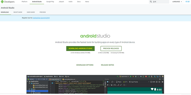Click the magnet autoconnect icon
Viewport: 191px width, 95px height.
[112, 85]
